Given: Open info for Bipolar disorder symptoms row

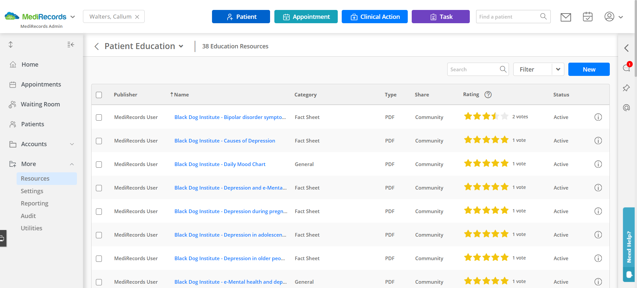Looking at the screenshot, I should pyautogui.click(x=598, y=117).
